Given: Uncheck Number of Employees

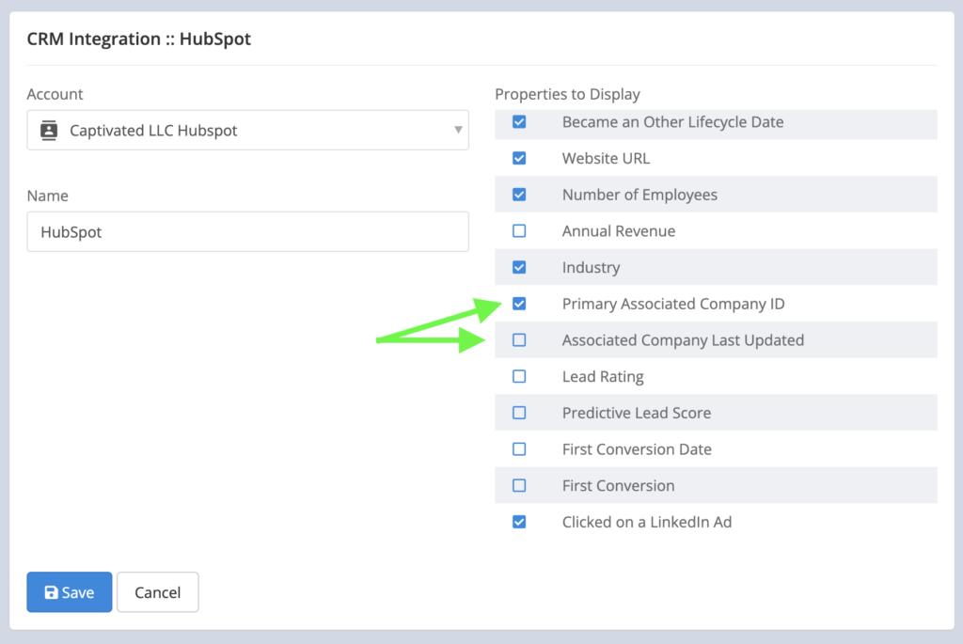Looking at the screenshot, I should (518, 195).
